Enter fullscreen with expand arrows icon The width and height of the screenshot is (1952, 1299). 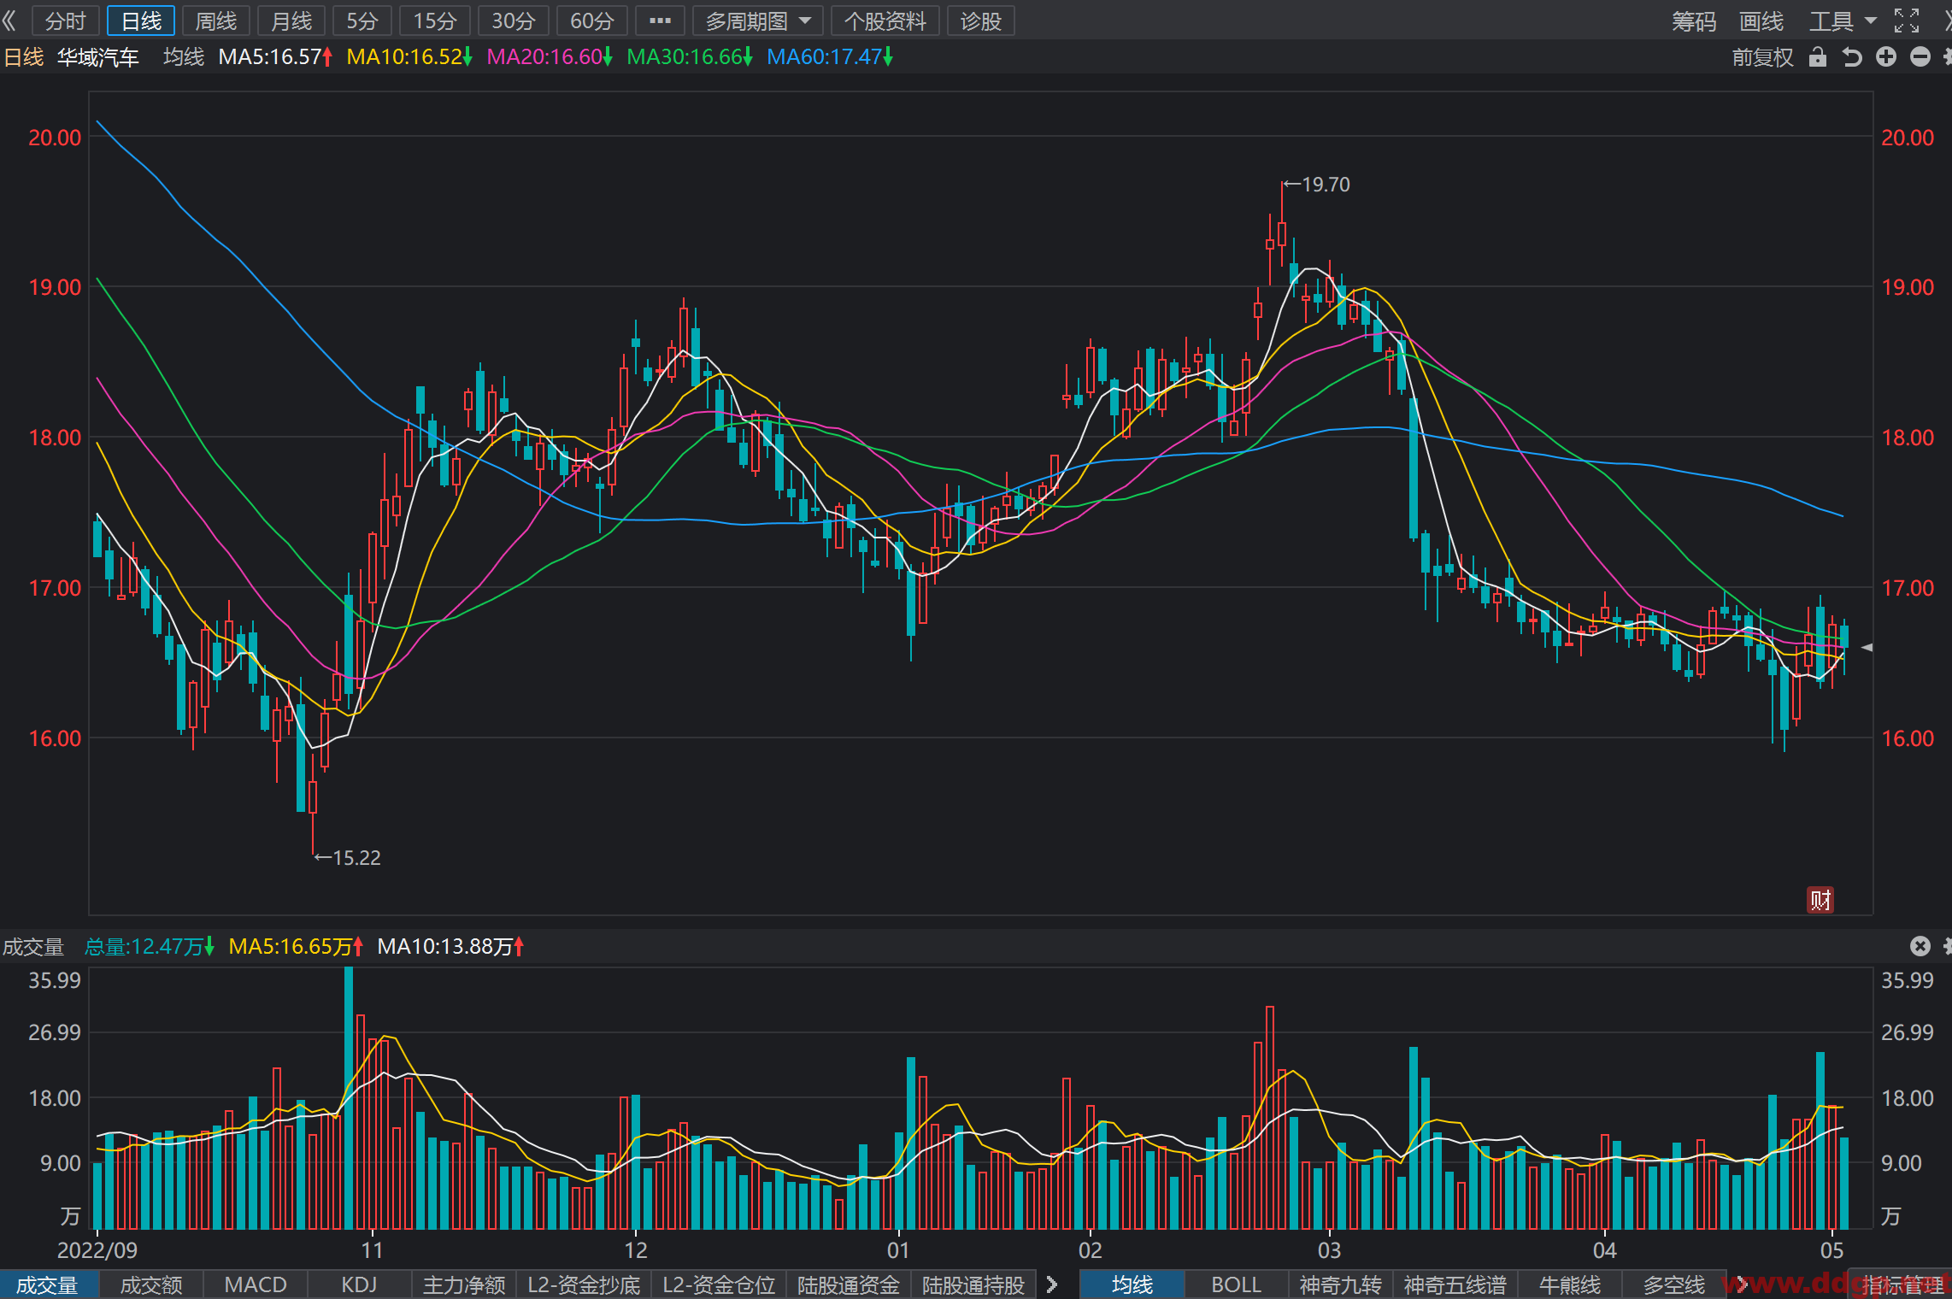(1907, 21)
